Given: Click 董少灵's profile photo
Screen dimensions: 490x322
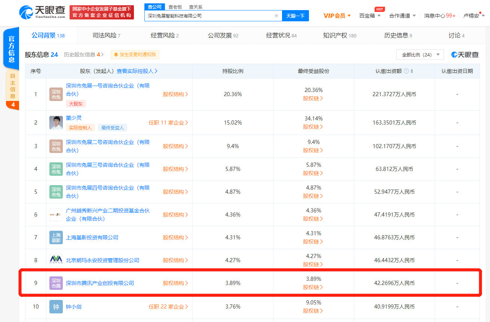Looking at the screenshot, I should click(x=56, y=122).
